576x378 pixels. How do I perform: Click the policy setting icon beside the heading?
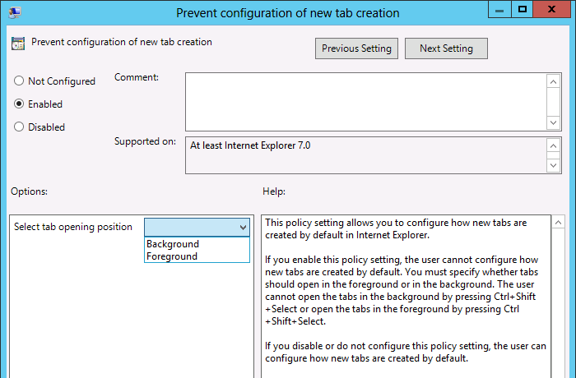point(18,43)
